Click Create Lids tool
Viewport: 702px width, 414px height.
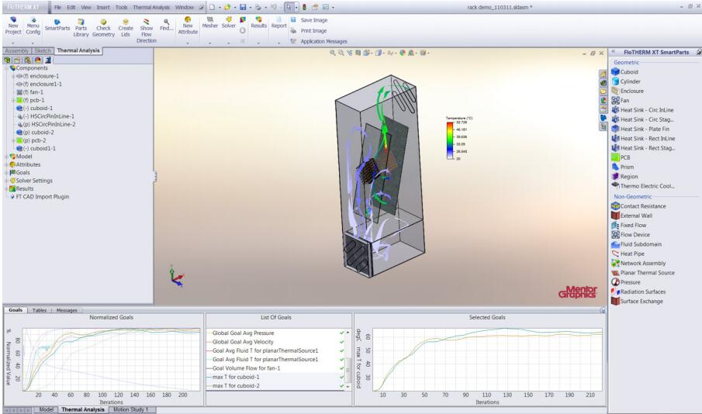pos(126,28)
